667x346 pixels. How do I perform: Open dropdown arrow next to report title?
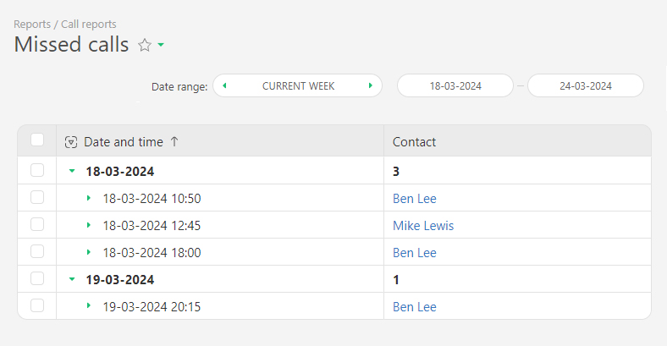click(x=161, y=46)
